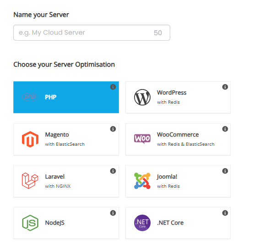Click the php logo icon
265x248 pixels.
click(x=30, y=97)
